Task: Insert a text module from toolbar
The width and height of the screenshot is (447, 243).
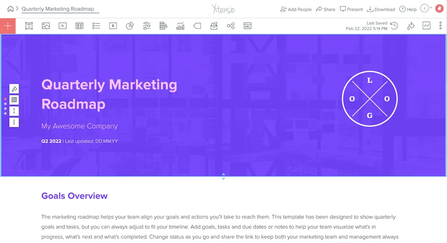Action: click(29, 26)
